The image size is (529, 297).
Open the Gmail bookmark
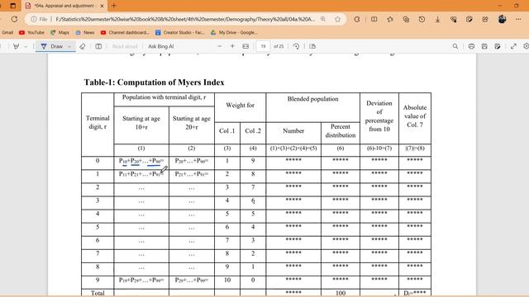(x=7, y=32)
